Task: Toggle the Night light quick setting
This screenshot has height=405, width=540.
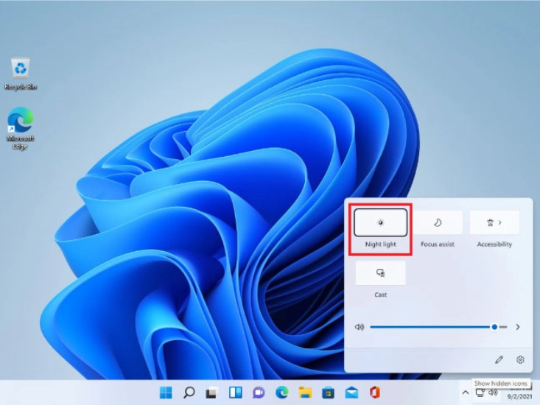Action: click(x=381, y=222)
